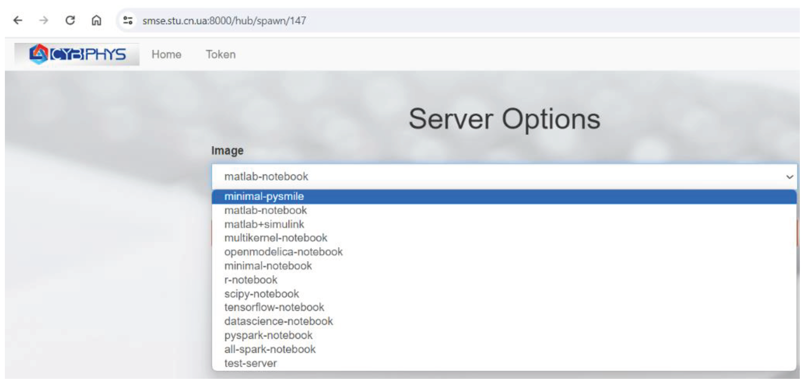
Task: Select the matlab+simulink image option
Action: pos(264,224)
